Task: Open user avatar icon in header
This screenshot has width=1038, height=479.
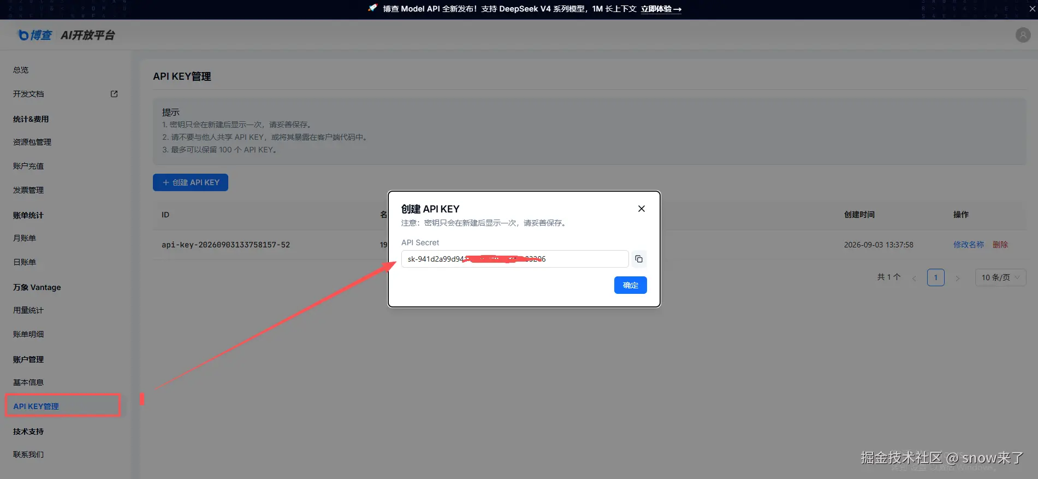Action: pos(1023,35)
